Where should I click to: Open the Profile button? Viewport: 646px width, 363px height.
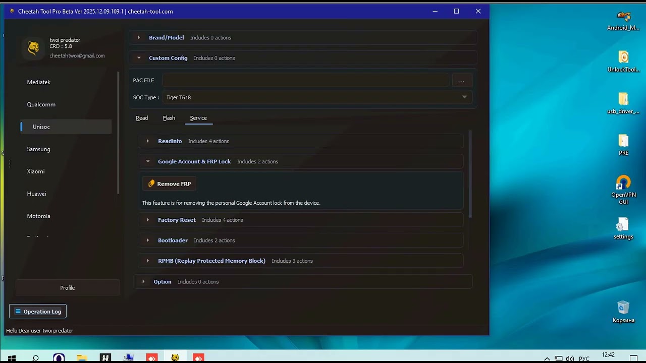coord(68,288)
